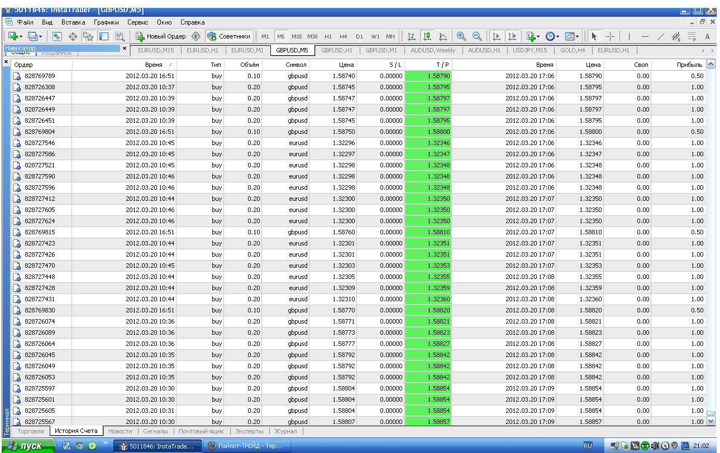Click the history table scroll-down arrow

coord(711,421)
